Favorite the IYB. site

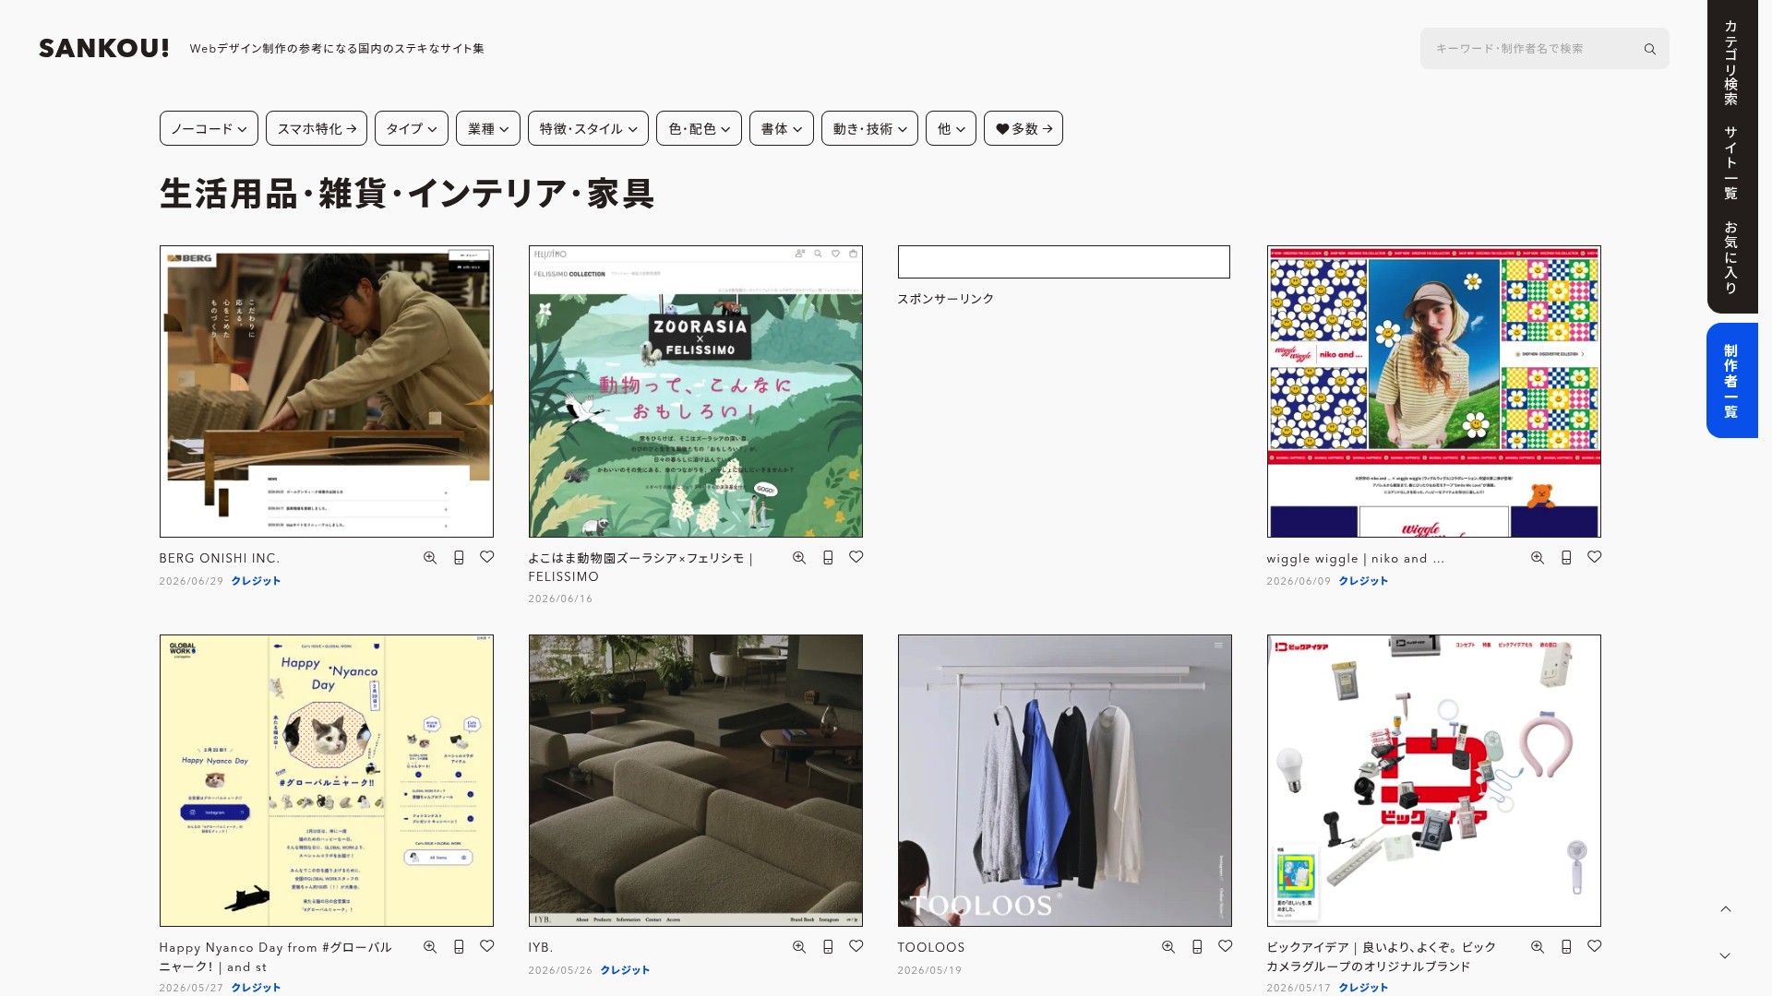click(x=856, y=946)
